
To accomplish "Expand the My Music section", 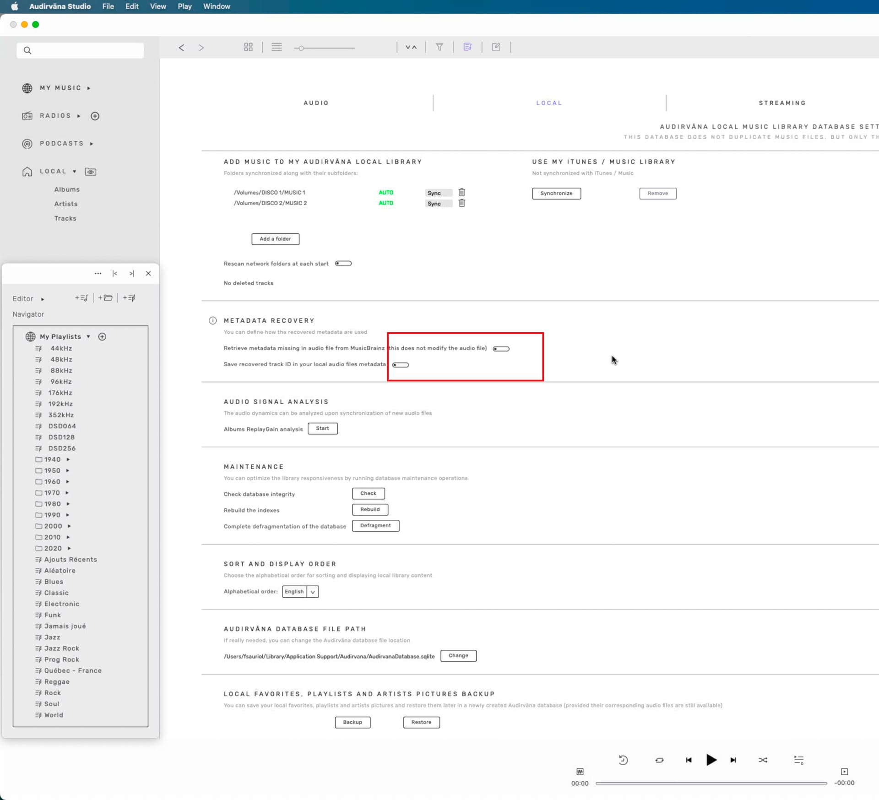I will coord(89,88).
